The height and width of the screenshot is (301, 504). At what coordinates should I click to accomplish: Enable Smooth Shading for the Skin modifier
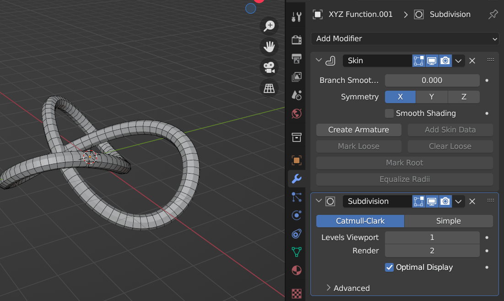389,113
